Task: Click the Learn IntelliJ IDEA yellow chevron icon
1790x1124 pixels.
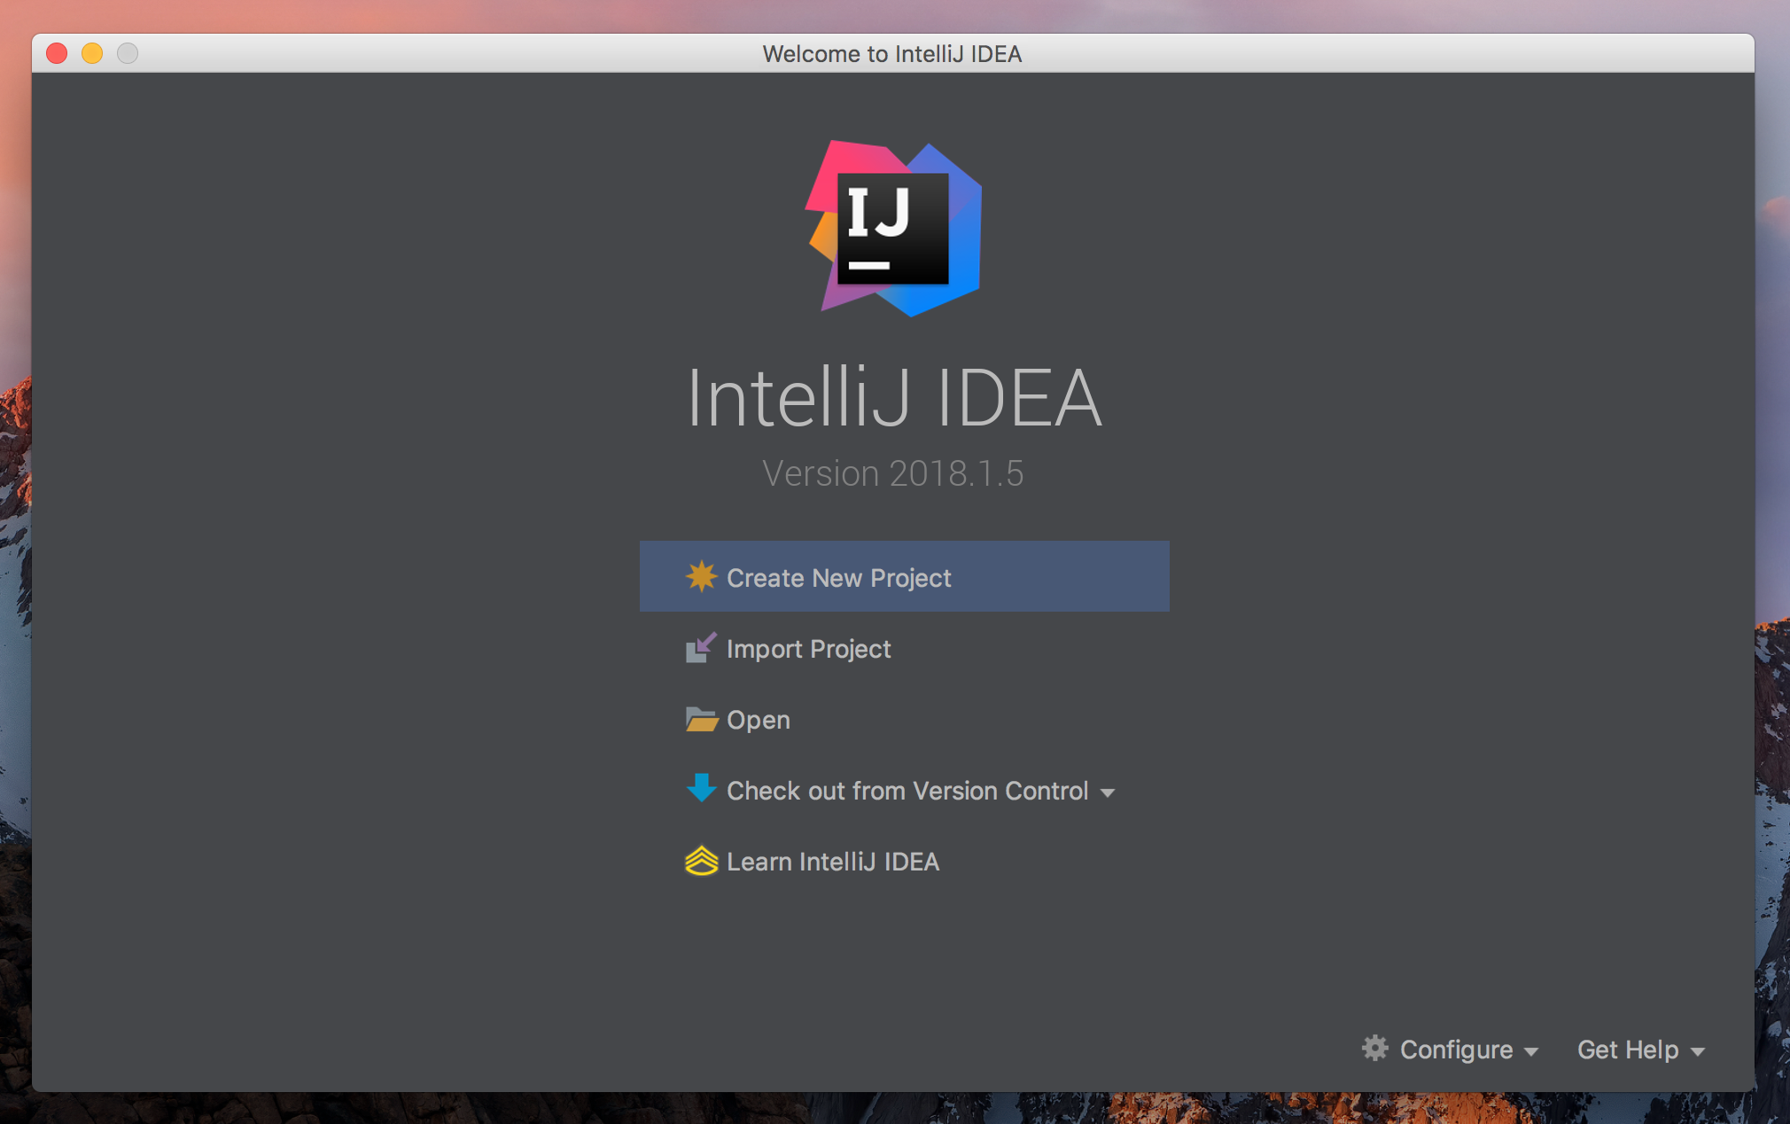Action: 701,861
